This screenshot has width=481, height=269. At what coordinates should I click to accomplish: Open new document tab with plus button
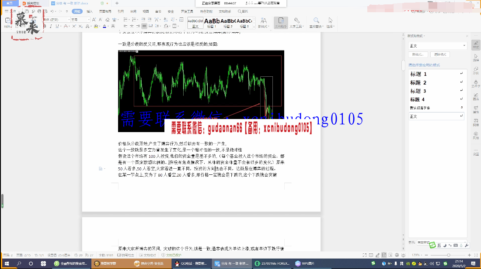[117, 3]
